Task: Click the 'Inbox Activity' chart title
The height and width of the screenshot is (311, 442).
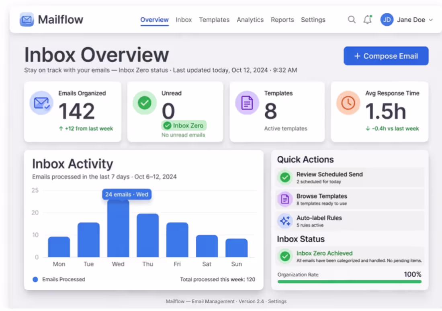Action: click(x=72, y=164)
